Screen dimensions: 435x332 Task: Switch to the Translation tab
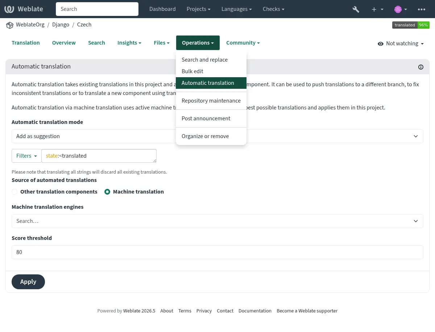tap(26, 43)
